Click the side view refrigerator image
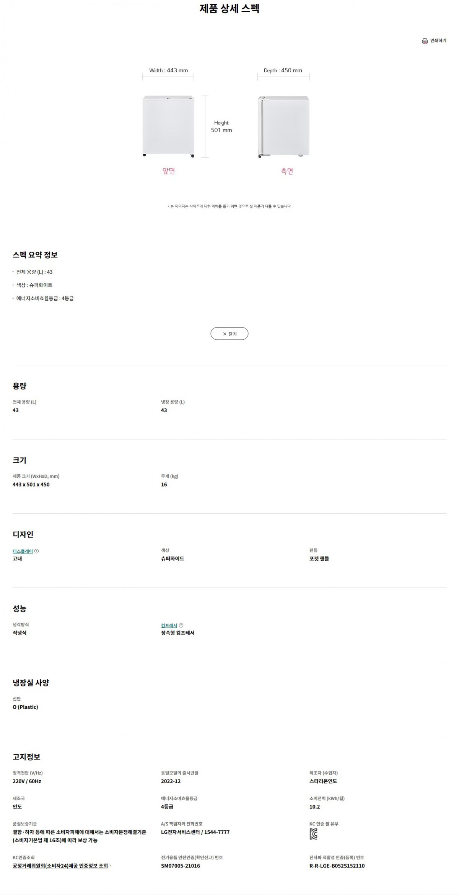Viewport: 459px width, 895px height. click(x=283, y=126)
